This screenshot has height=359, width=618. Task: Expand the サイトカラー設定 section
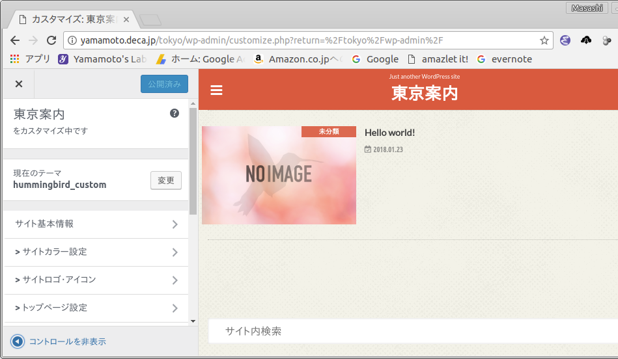coord(96,252)
